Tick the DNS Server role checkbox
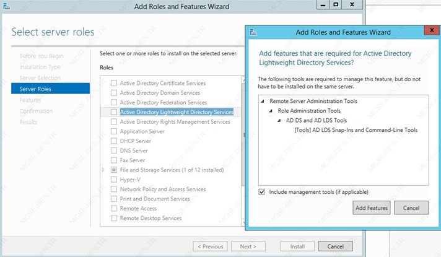The image size is (441, 257). tap(113, 150)
